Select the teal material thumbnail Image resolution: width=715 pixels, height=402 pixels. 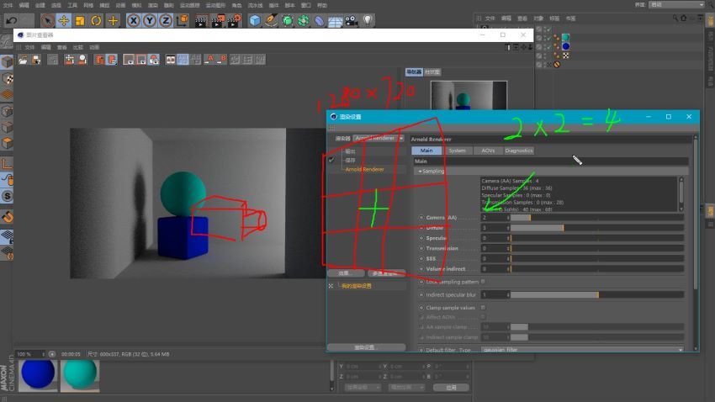pyautogui.click(x=80, y=375)
